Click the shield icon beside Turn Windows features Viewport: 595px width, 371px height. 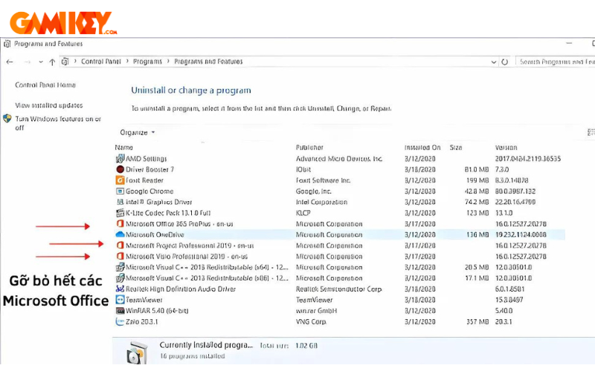click(7, 119)
